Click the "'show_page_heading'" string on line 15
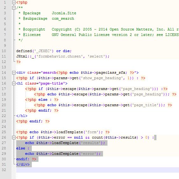This screenshot has width=179, height=179. (x=102, y=78)
